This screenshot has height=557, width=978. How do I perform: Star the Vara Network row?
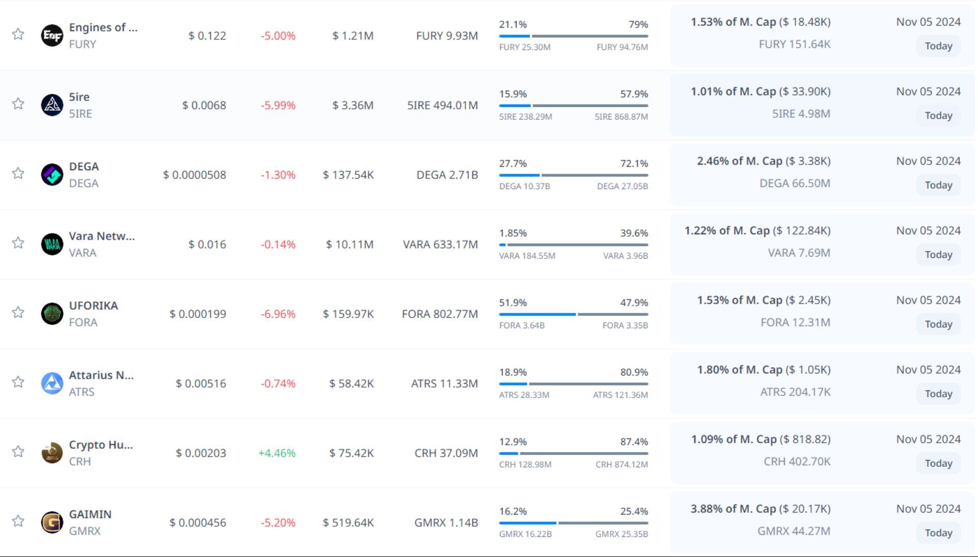[18, 243]
